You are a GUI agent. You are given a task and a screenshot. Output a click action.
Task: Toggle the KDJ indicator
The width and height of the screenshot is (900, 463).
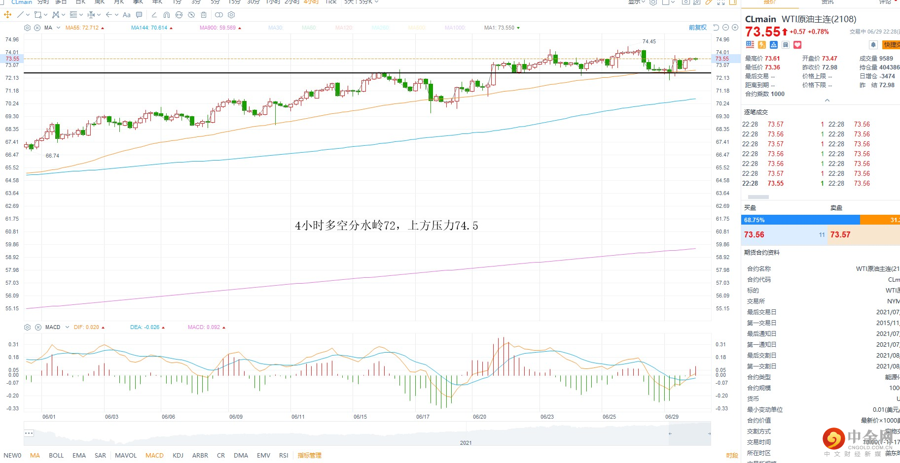tap(178, 455)
